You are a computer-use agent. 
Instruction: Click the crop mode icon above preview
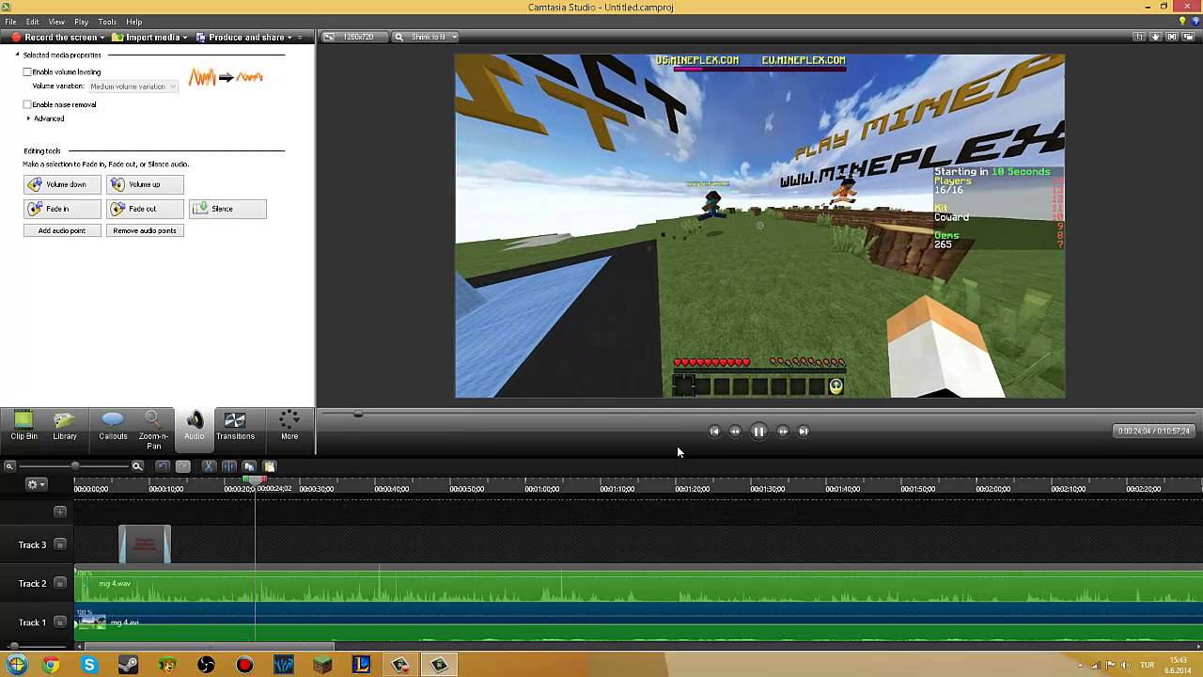1140,38
